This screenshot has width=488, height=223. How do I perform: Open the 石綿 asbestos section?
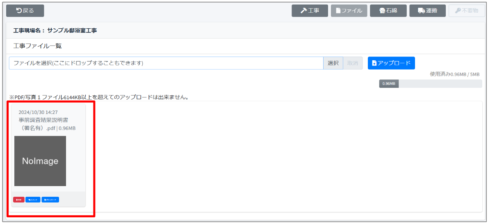pos(388,11)
